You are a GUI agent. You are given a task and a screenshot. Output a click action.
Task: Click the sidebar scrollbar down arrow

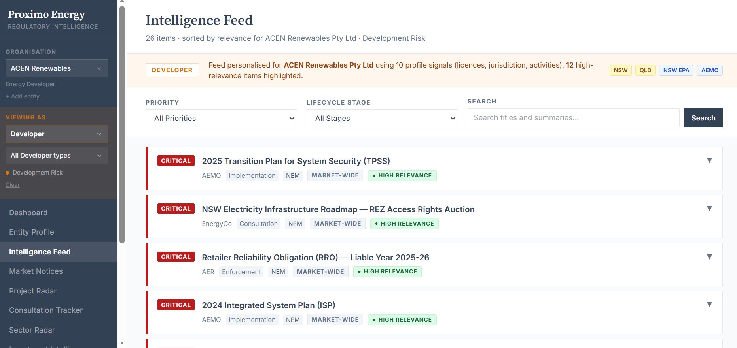(x=122, y=343)
